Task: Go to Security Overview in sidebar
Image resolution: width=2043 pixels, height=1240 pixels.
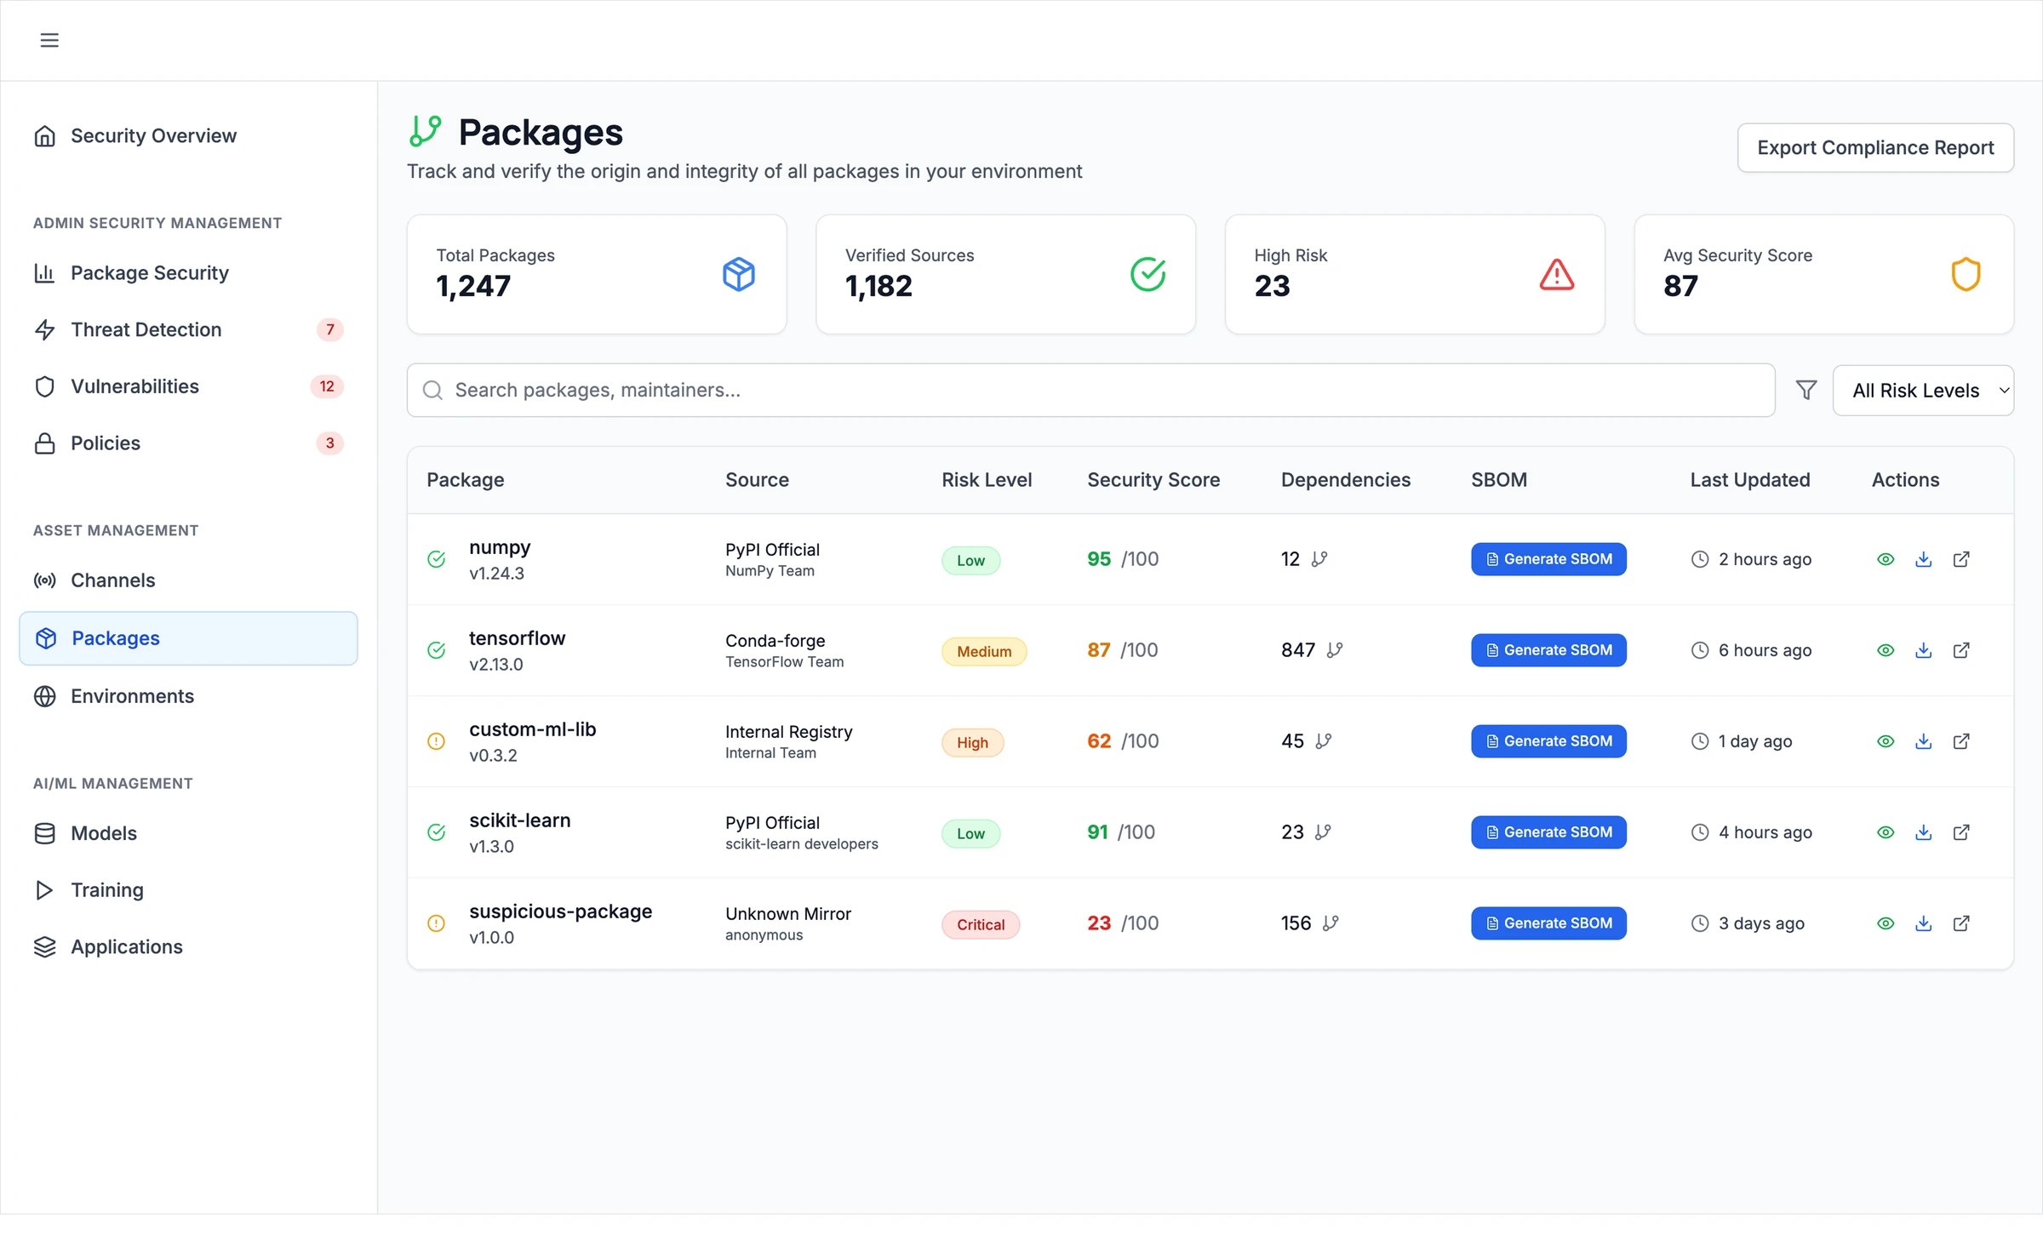Action: coord(188,136)
